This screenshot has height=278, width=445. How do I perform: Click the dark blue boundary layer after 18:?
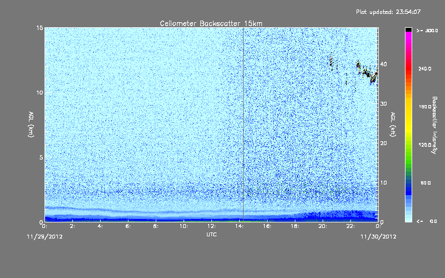tap(338, 216)
